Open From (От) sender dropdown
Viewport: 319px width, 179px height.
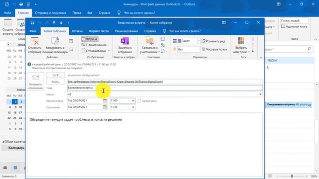pyautogui.click(x=55, y=75)
